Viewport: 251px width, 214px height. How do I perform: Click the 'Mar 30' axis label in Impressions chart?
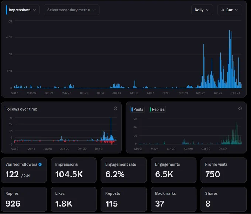tap(31, 93)
